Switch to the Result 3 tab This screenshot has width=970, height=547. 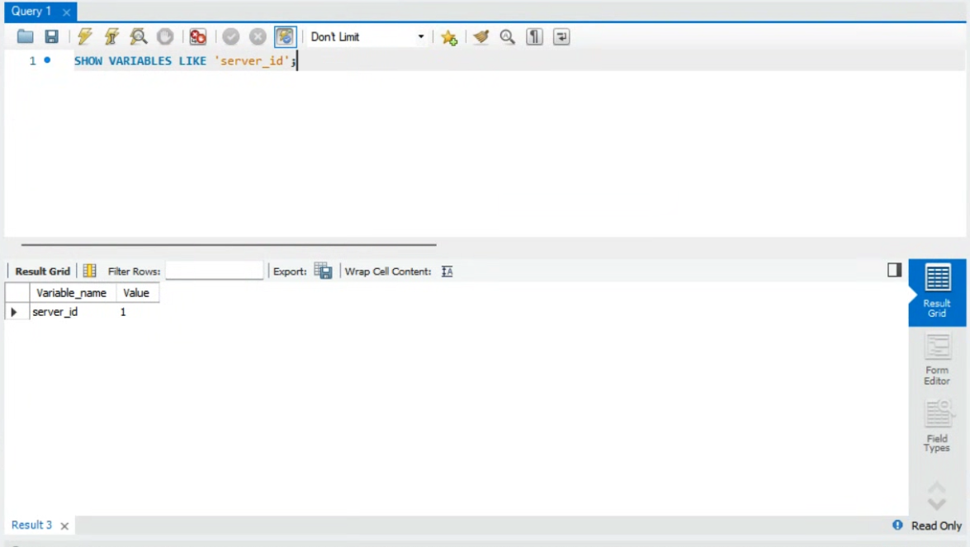pyautogui.click(x=31, y=525)
